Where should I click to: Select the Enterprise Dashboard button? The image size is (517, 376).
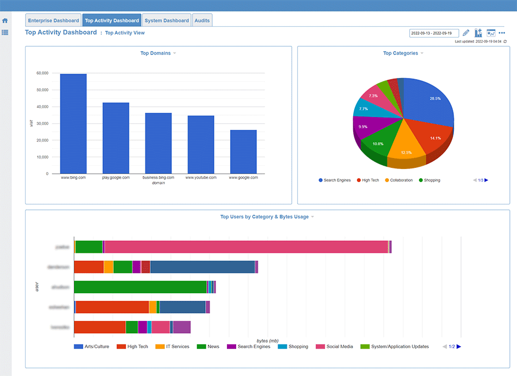click(x=53, y=20)
